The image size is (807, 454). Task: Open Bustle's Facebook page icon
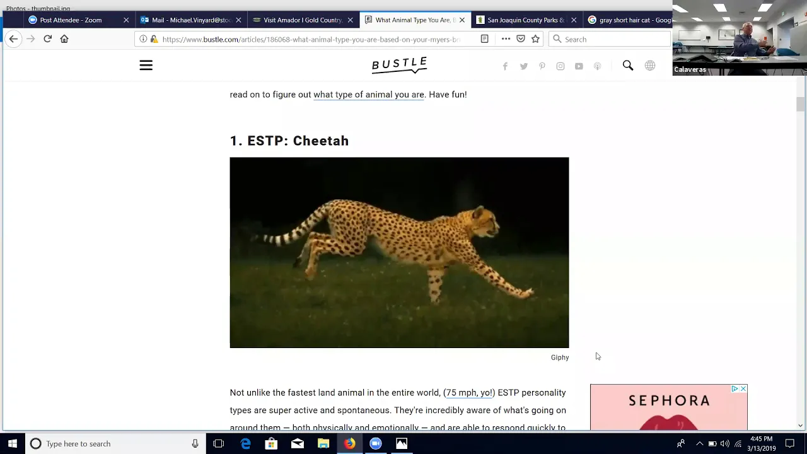point(505,66)
